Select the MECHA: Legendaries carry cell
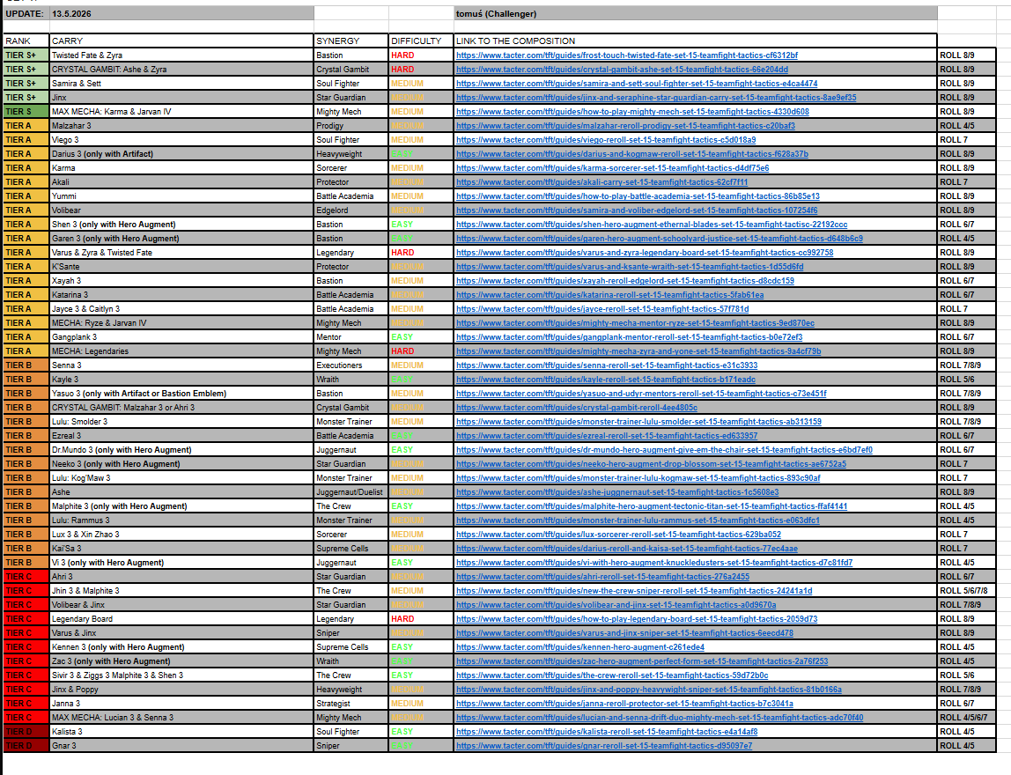1011x775 pixels. point(181,351)
